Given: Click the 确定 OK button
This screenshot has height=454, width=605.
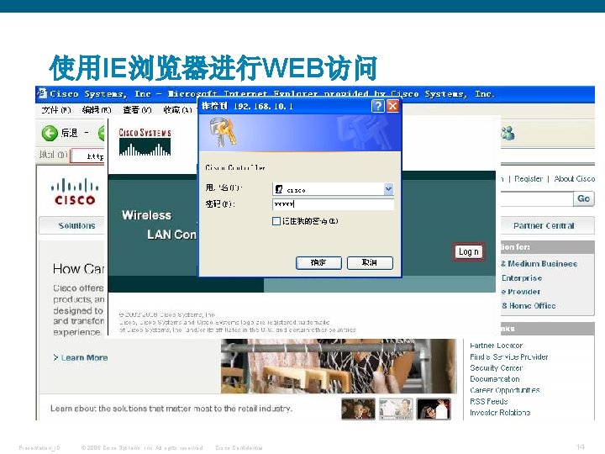Looking at the screenshot, I should (x=318, y=263).
